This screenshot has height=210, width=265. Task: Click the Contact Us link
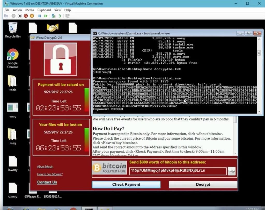coord(47,182)
